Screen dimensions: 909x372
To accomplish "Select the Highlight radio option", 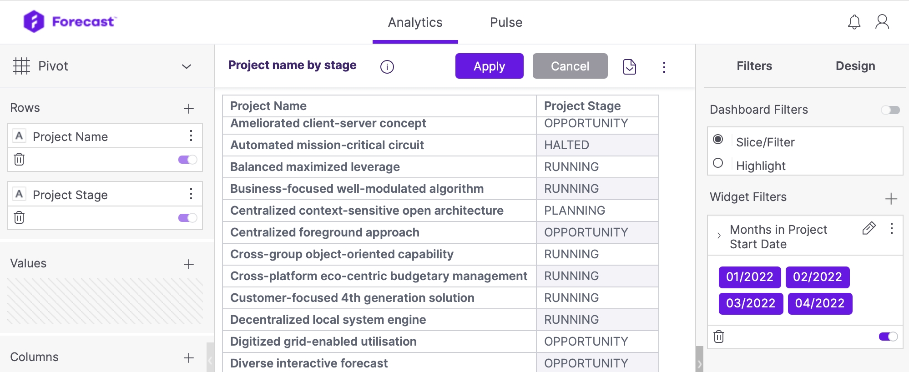I will tap(718, 163).
